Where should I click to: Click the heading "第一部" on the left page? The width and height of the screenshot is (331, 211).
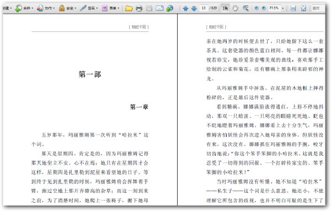coord(90,74)
